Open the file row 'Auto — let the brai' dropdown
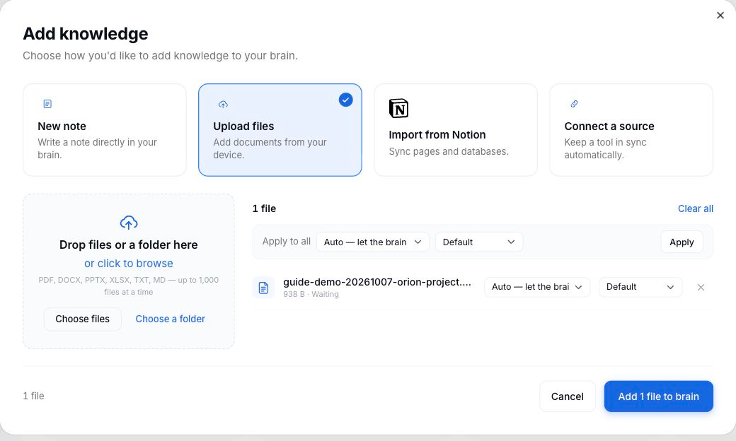The width and height of the screenshot is (736, 441). 537,287
